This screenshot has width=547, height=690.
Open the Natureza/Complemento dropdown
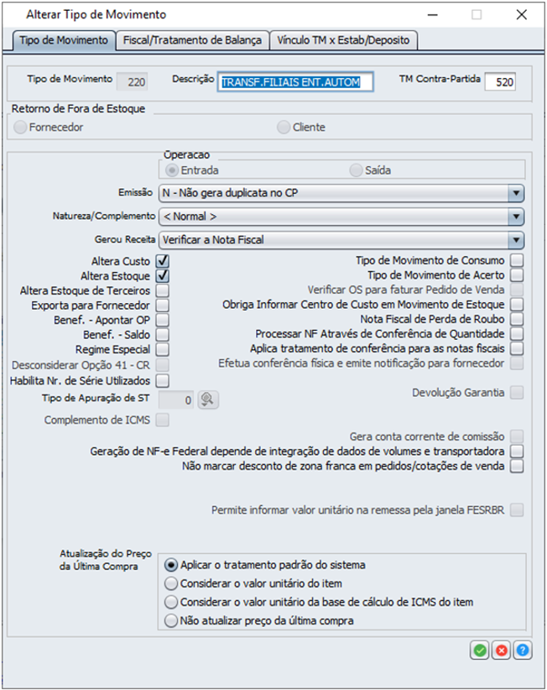pos(341,217)
